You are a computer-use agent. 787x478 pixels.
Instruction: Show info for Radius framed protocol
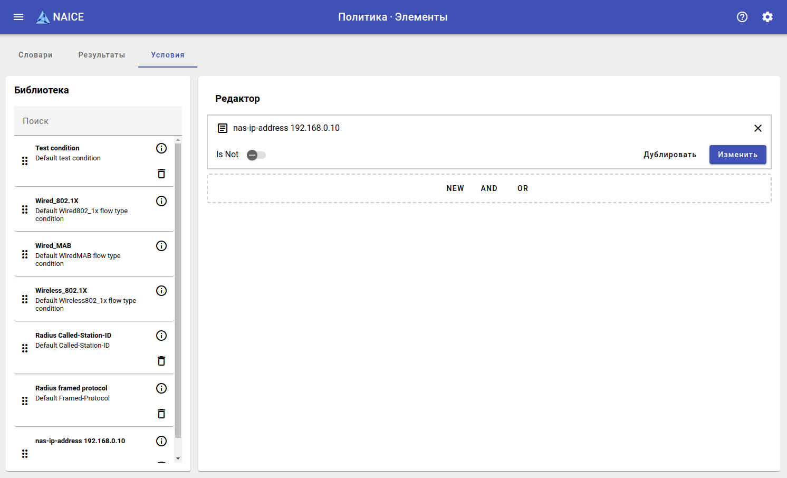click(x=161, y=388)
